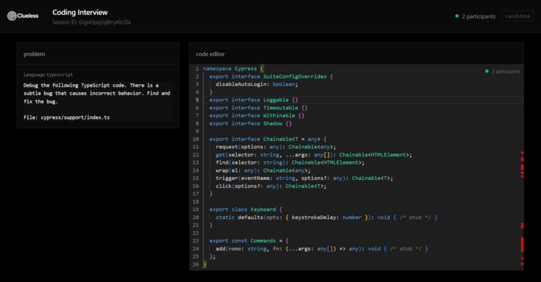Click the Commands constant on line 23
Image resolution: width=541 pixels, height=282 pixels.
click(x=263, y=241)
